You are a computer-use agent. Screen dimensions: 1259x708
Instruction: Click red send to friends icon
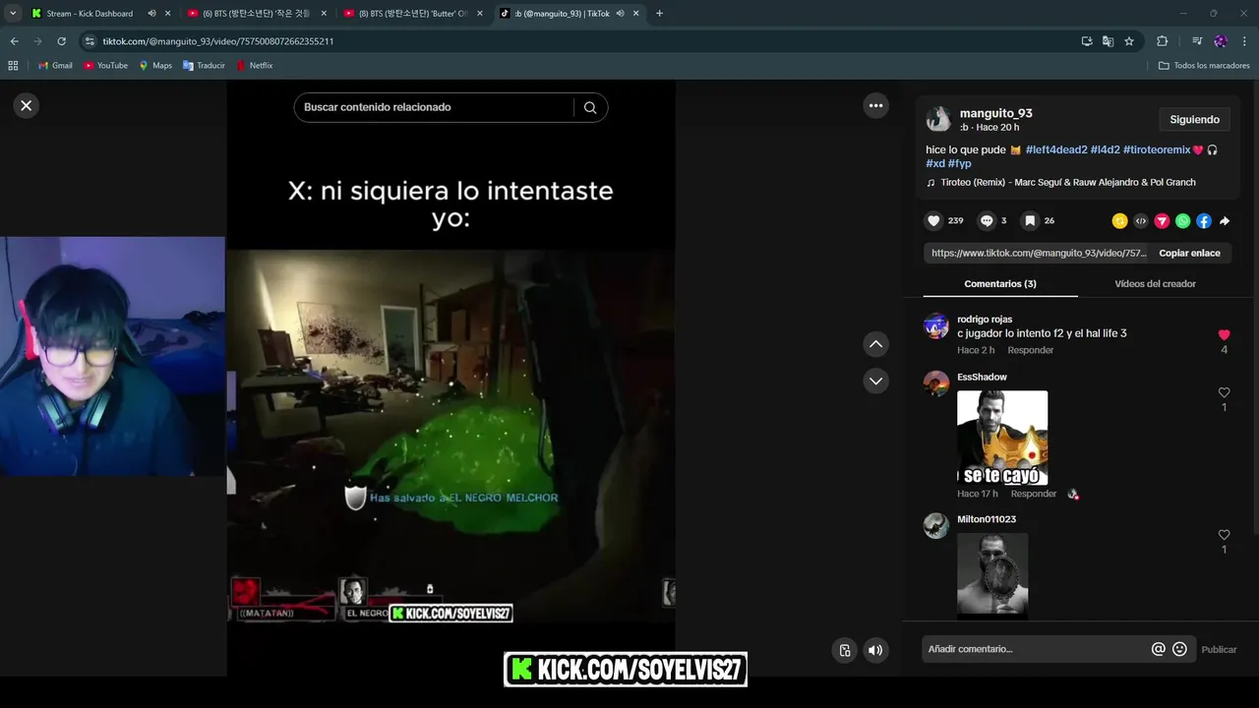pos(1162,221)
